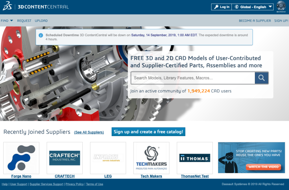Viewport: 289px width, 190px height.
Task: Expand the FIND dropdown menu
Action: pos(7,21)
